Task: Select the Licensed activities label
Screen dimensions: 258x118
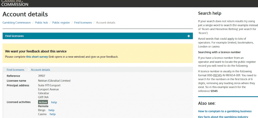Action: [19, 102]
